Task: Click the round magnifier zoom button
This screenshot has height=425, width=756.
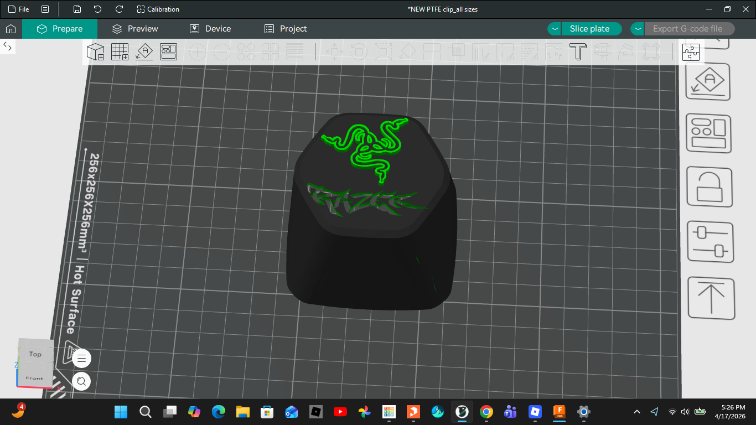Action: click(x=82, y=381)
